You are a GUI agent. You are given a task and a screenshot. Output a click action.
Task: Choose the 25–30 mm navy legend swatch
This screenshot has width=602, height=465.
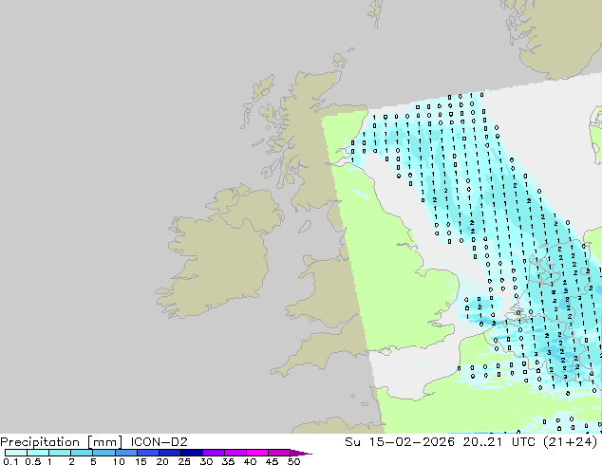click(x=191, y=453)
